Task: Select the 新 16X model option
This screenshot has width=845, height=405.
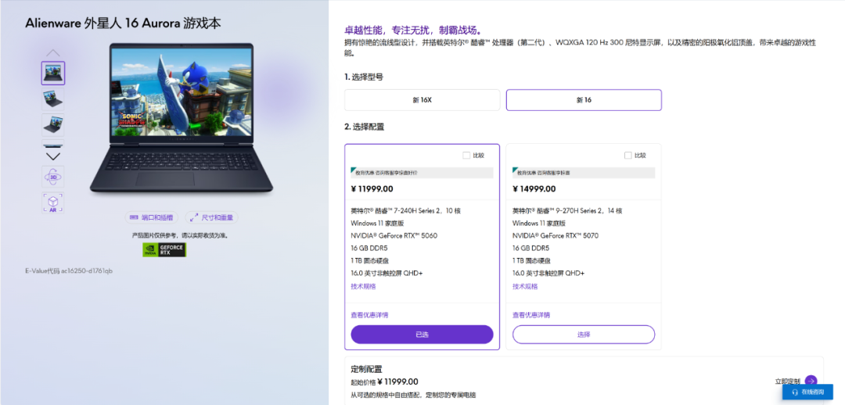Action: pos(422,100)
